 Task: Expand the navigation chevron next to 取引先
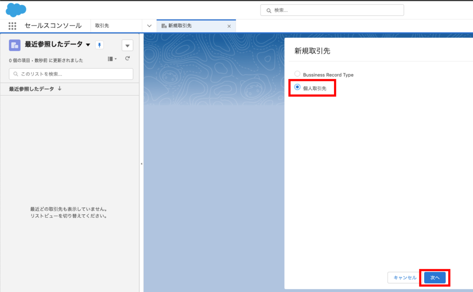[x=149, y=26]
